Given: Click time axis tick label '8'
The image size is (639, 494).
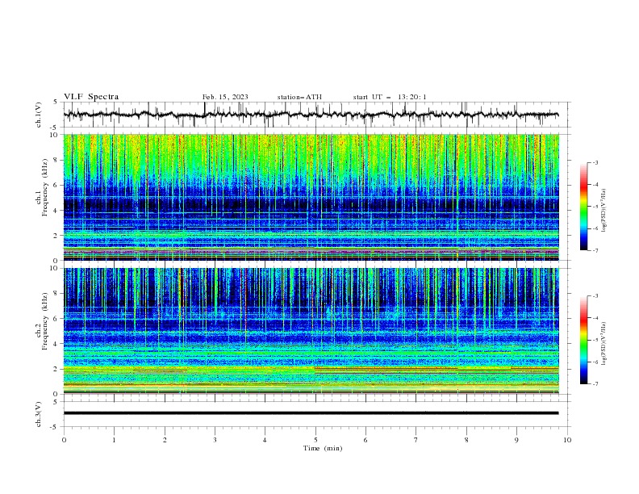Looking at the screenshot, I should pyautogui.click(x=466, y=440).
